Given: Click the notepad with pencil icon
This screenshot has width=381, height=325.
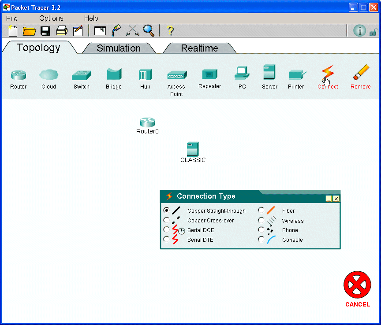Looking at the screenshot, I should (x=78, y=31).
